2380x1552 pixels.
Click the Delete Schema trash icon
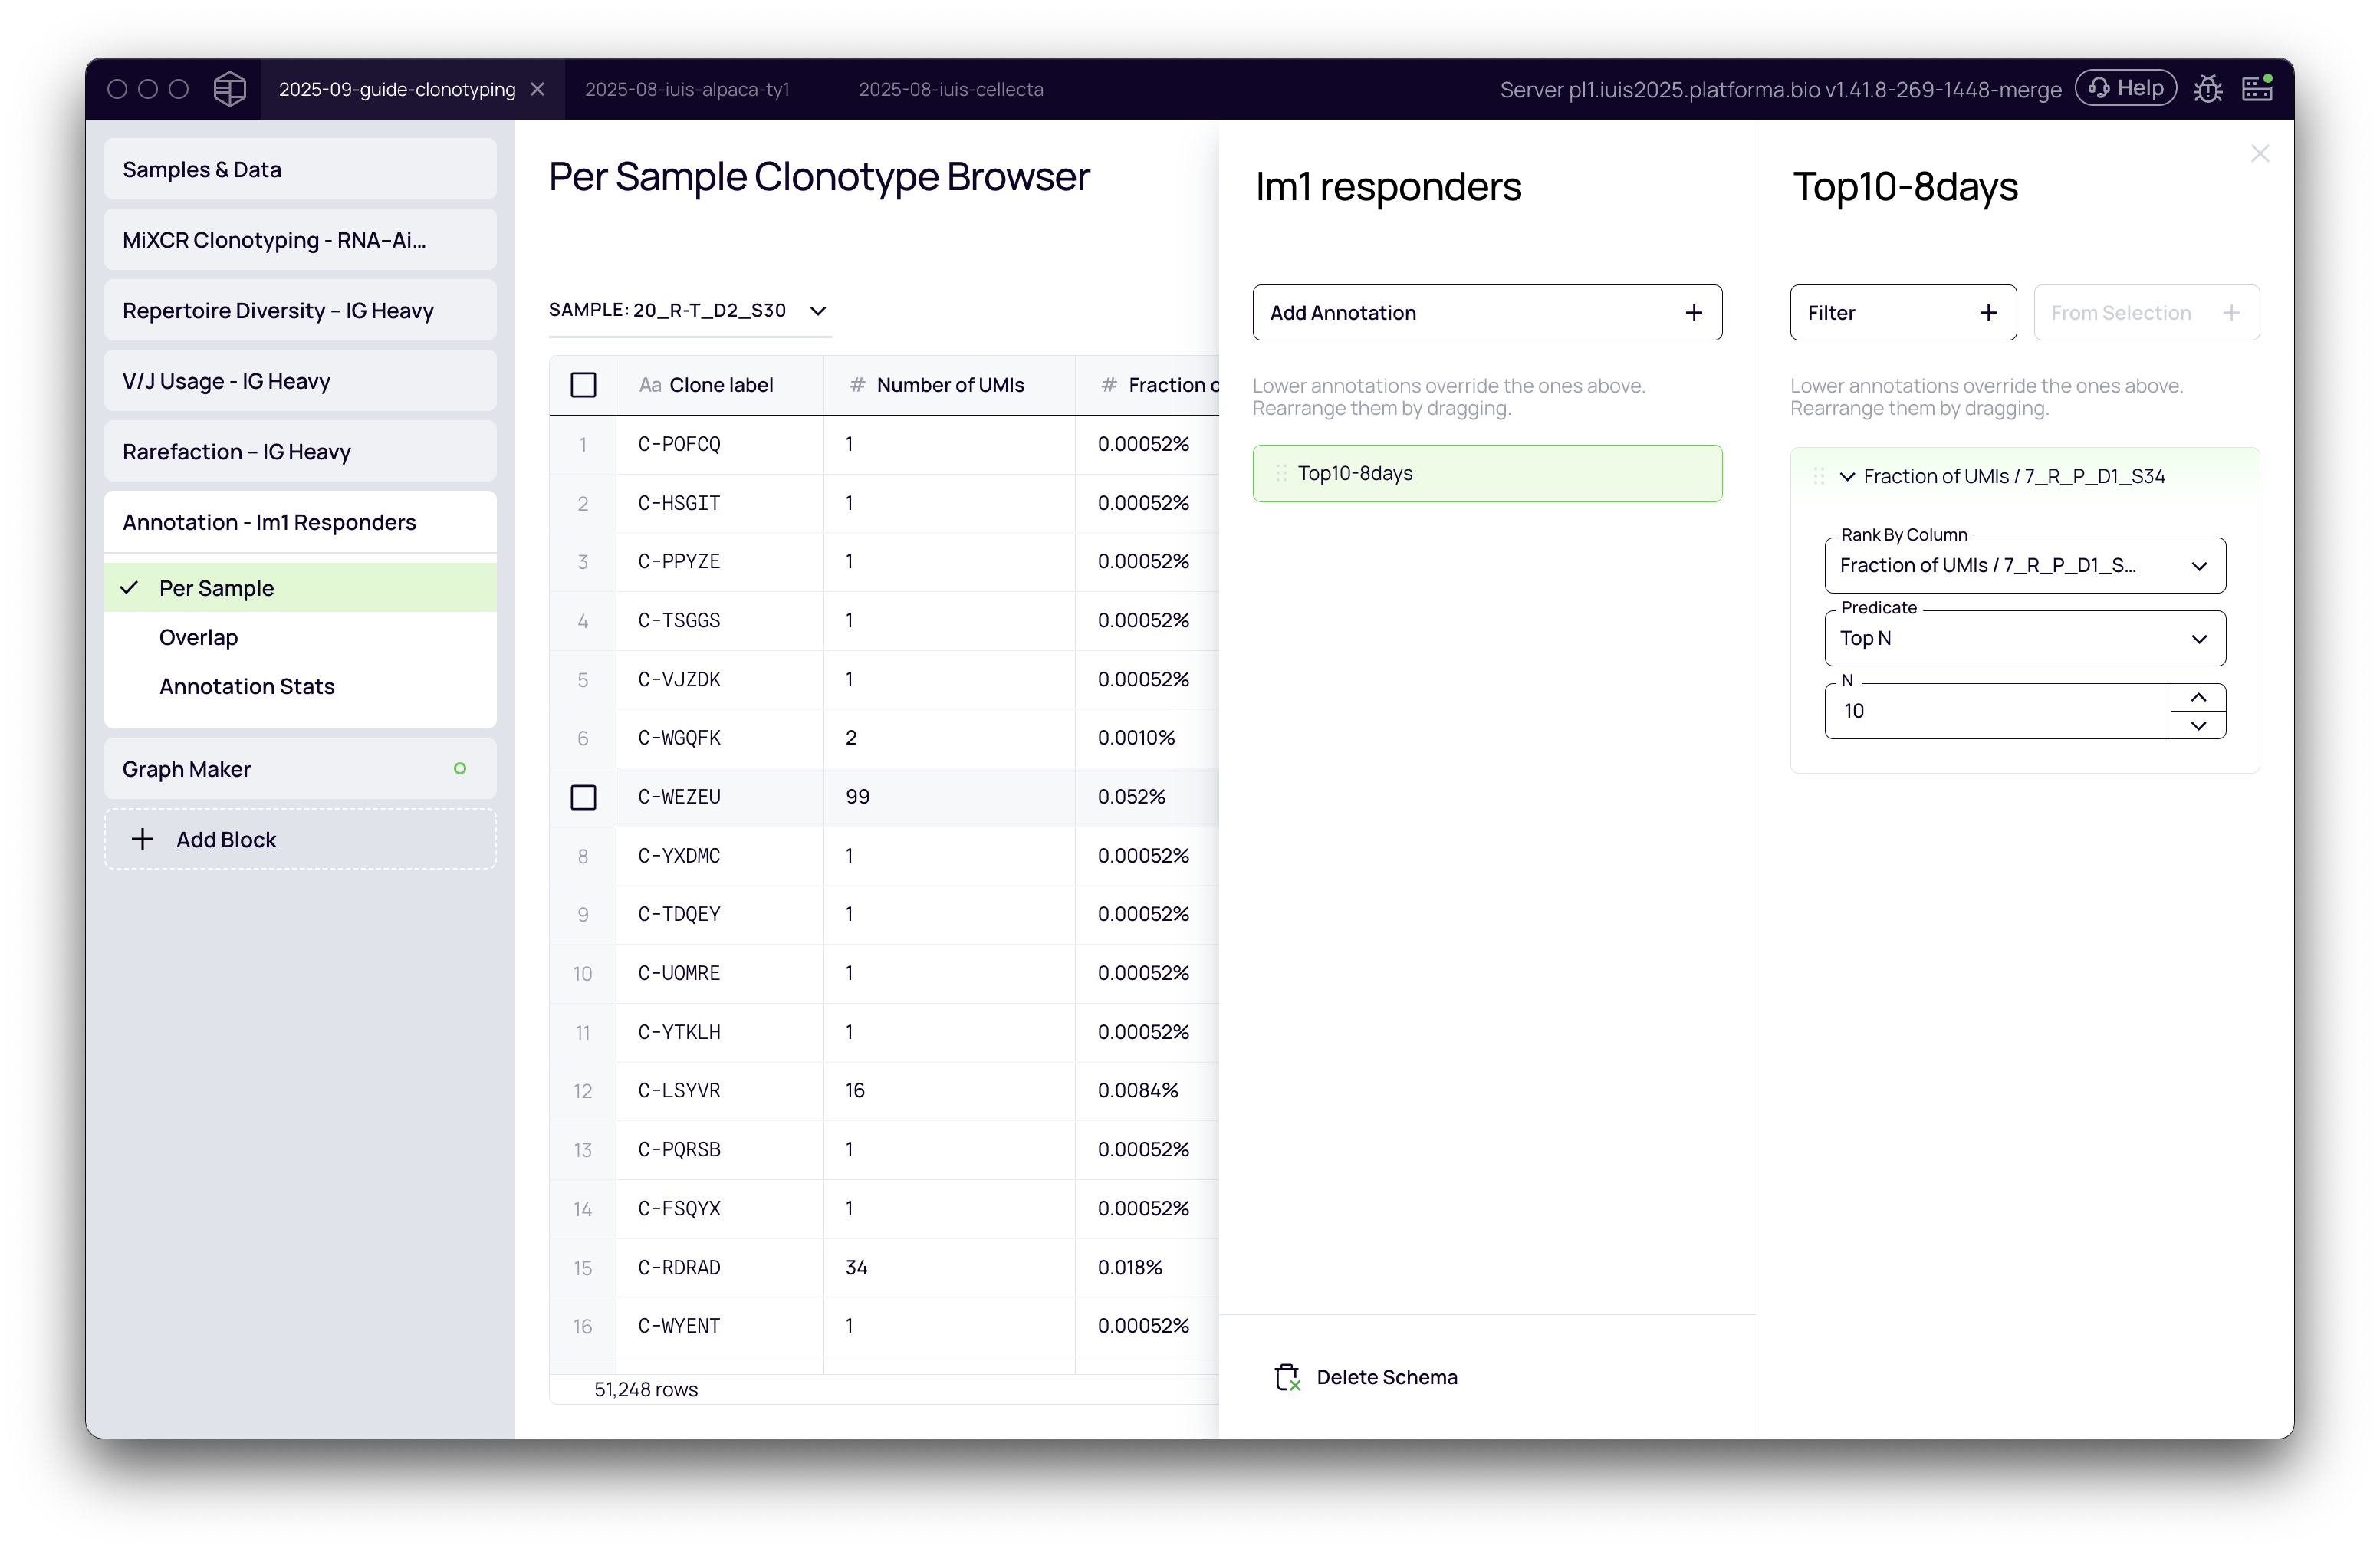1287,1377
